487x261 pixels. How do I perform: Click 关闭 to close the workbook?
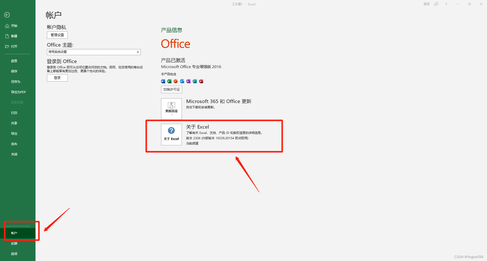(18, 154)
